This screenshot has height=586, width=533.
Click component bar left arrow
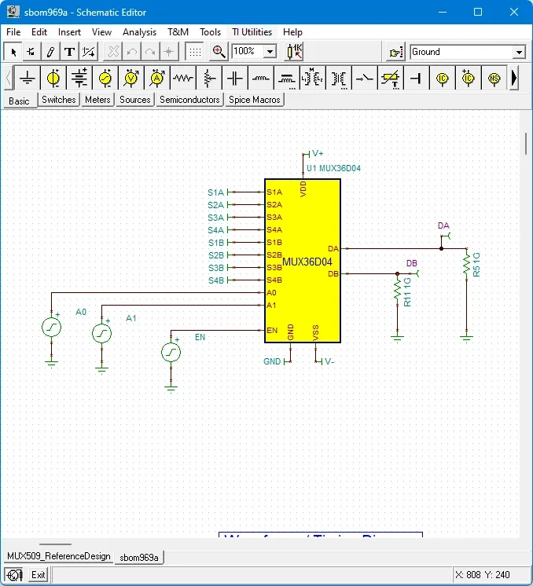point(9,78)
